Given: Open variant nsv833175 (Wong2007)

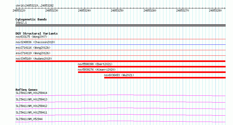Looking at the screenshot, I should coord(31,37).
